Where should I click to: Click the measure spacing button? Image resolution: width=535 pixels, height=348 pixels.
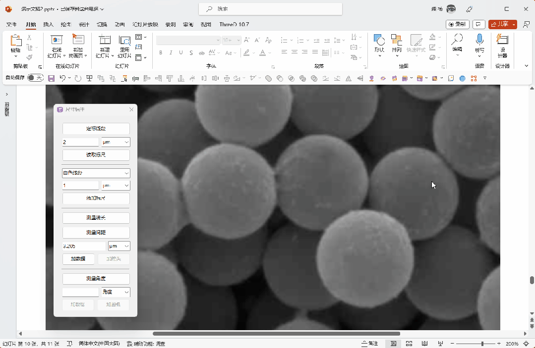[96, 233]
